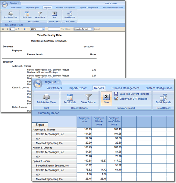The width and height of the screenshot is (176, 183).
Task: Select Reports tab in front window
Action: click(99, 88)
